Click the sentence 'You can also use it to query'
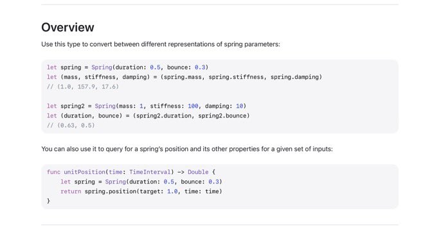The image size is (441, 231). [x=187, y=149]
